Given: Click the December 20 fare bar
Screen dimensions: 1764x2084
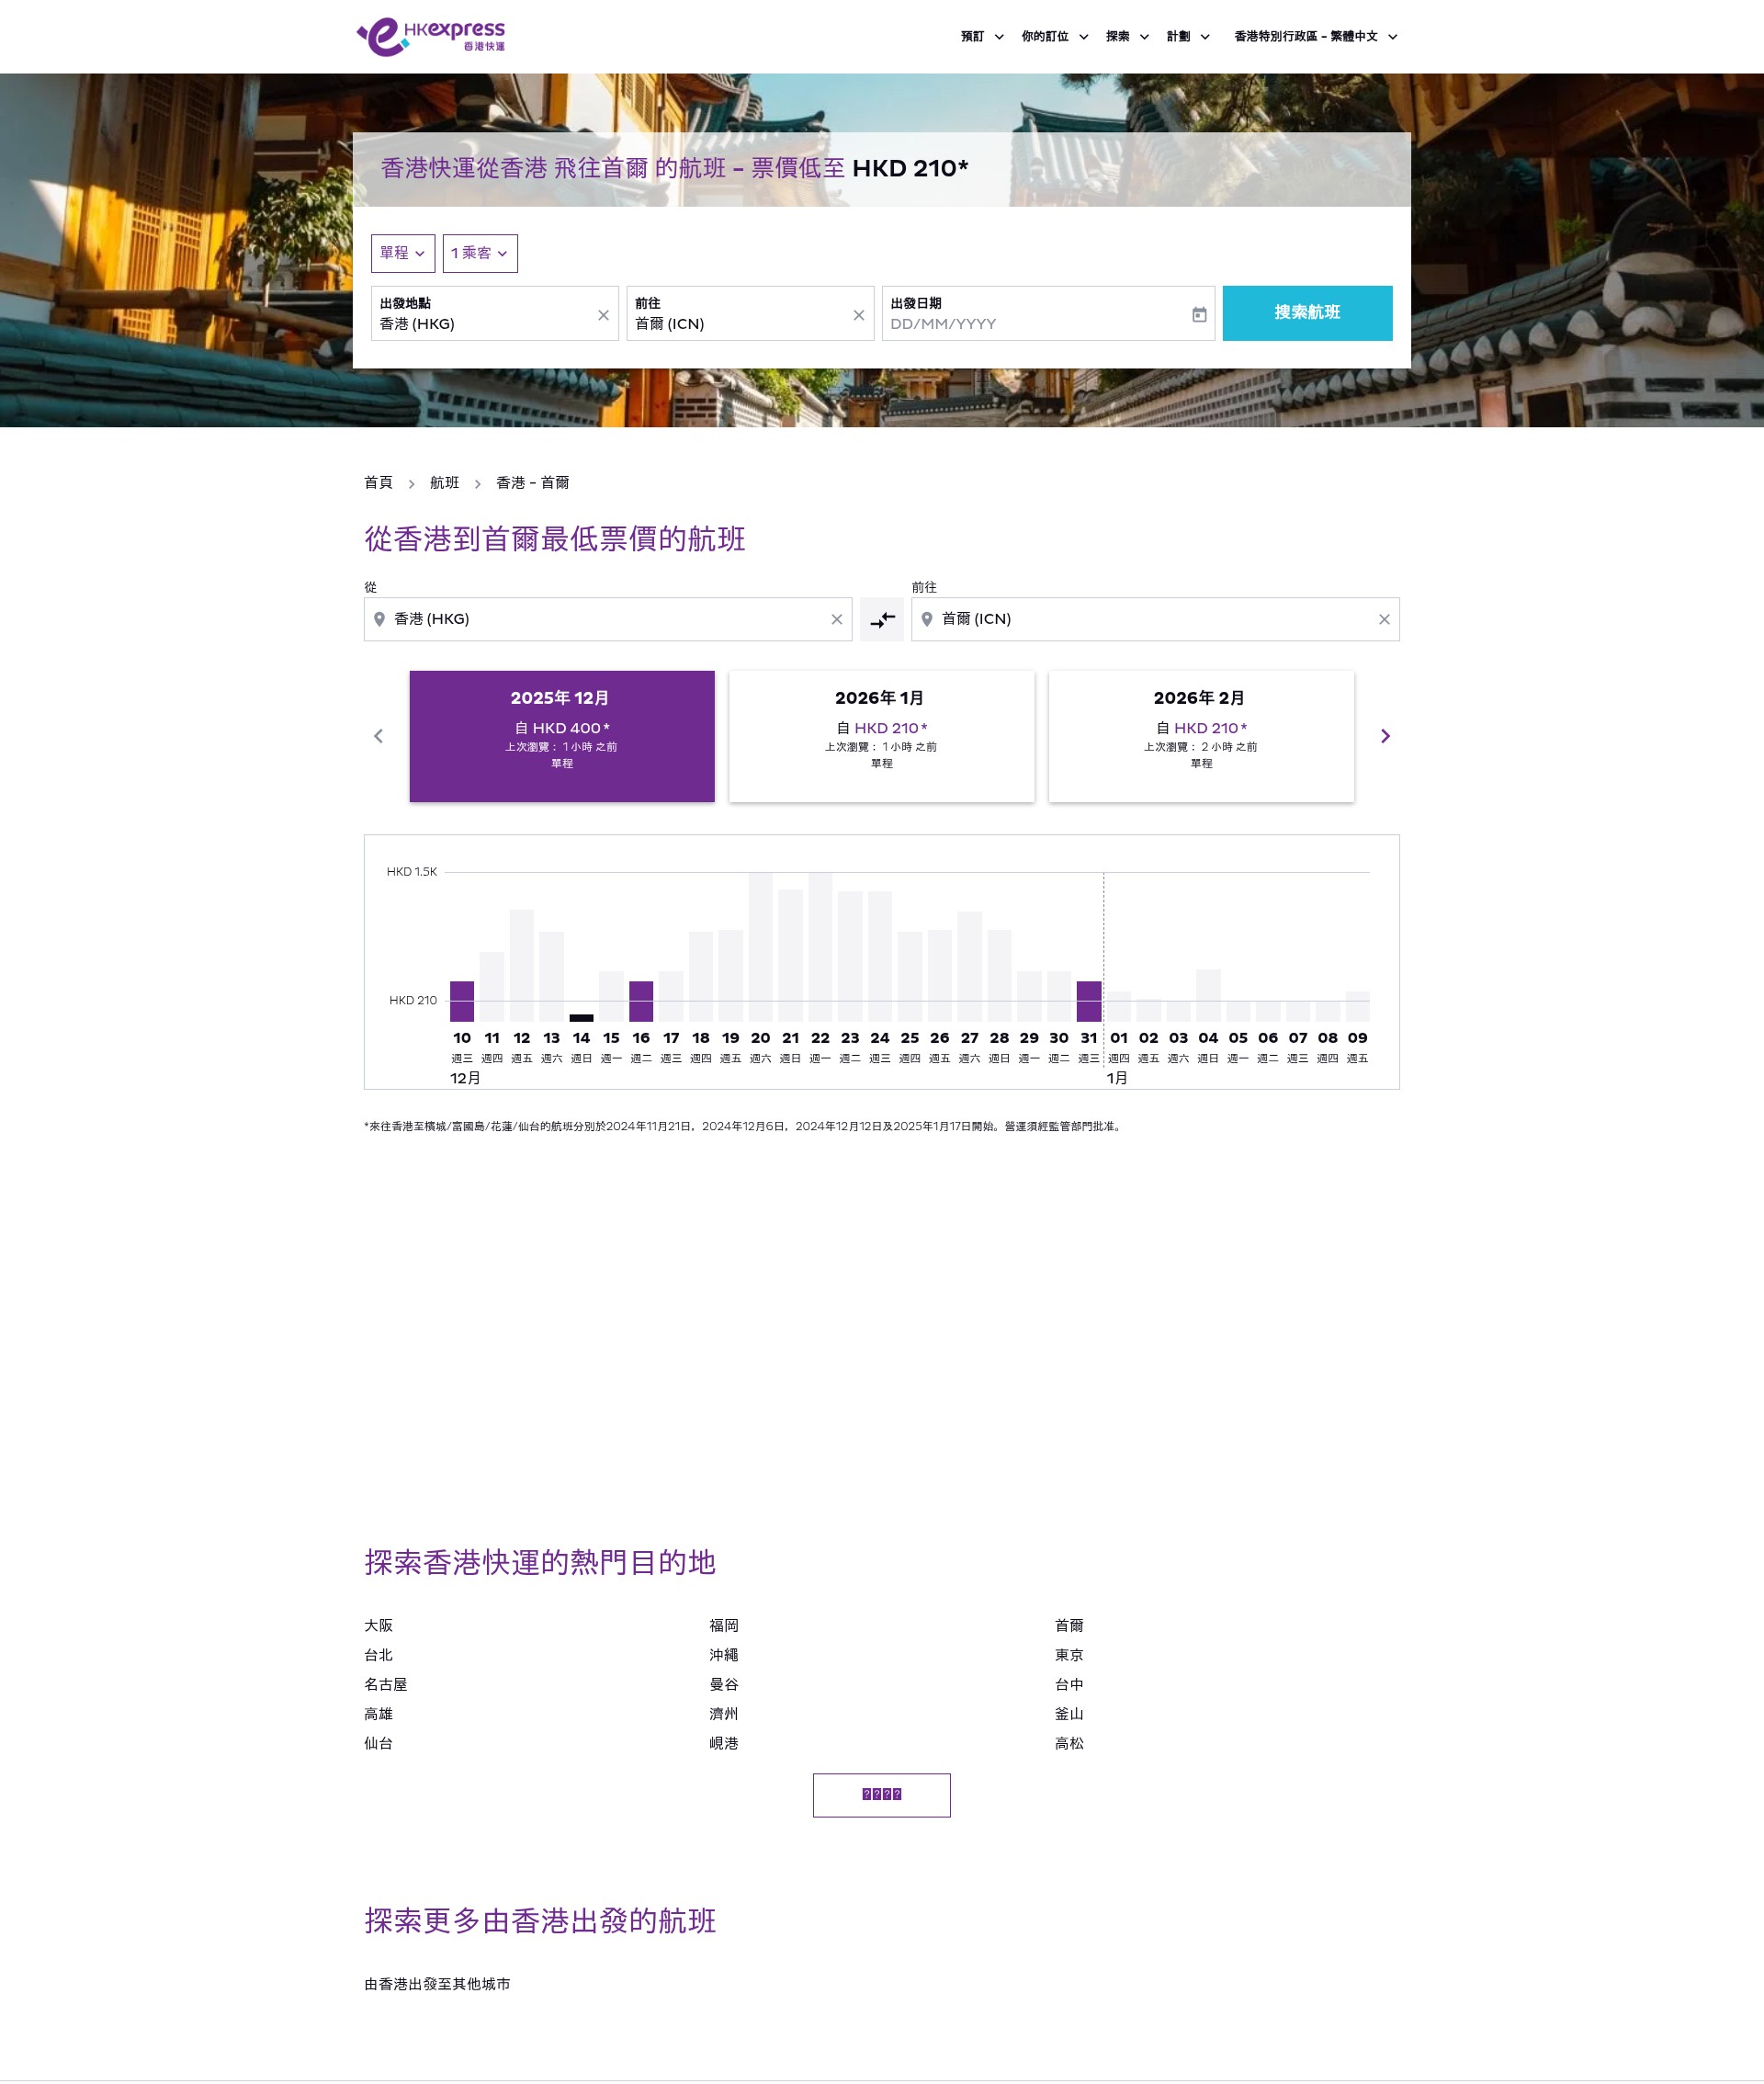Looking at the screenshot, I should pyautogui.click(x=760, y=946).
